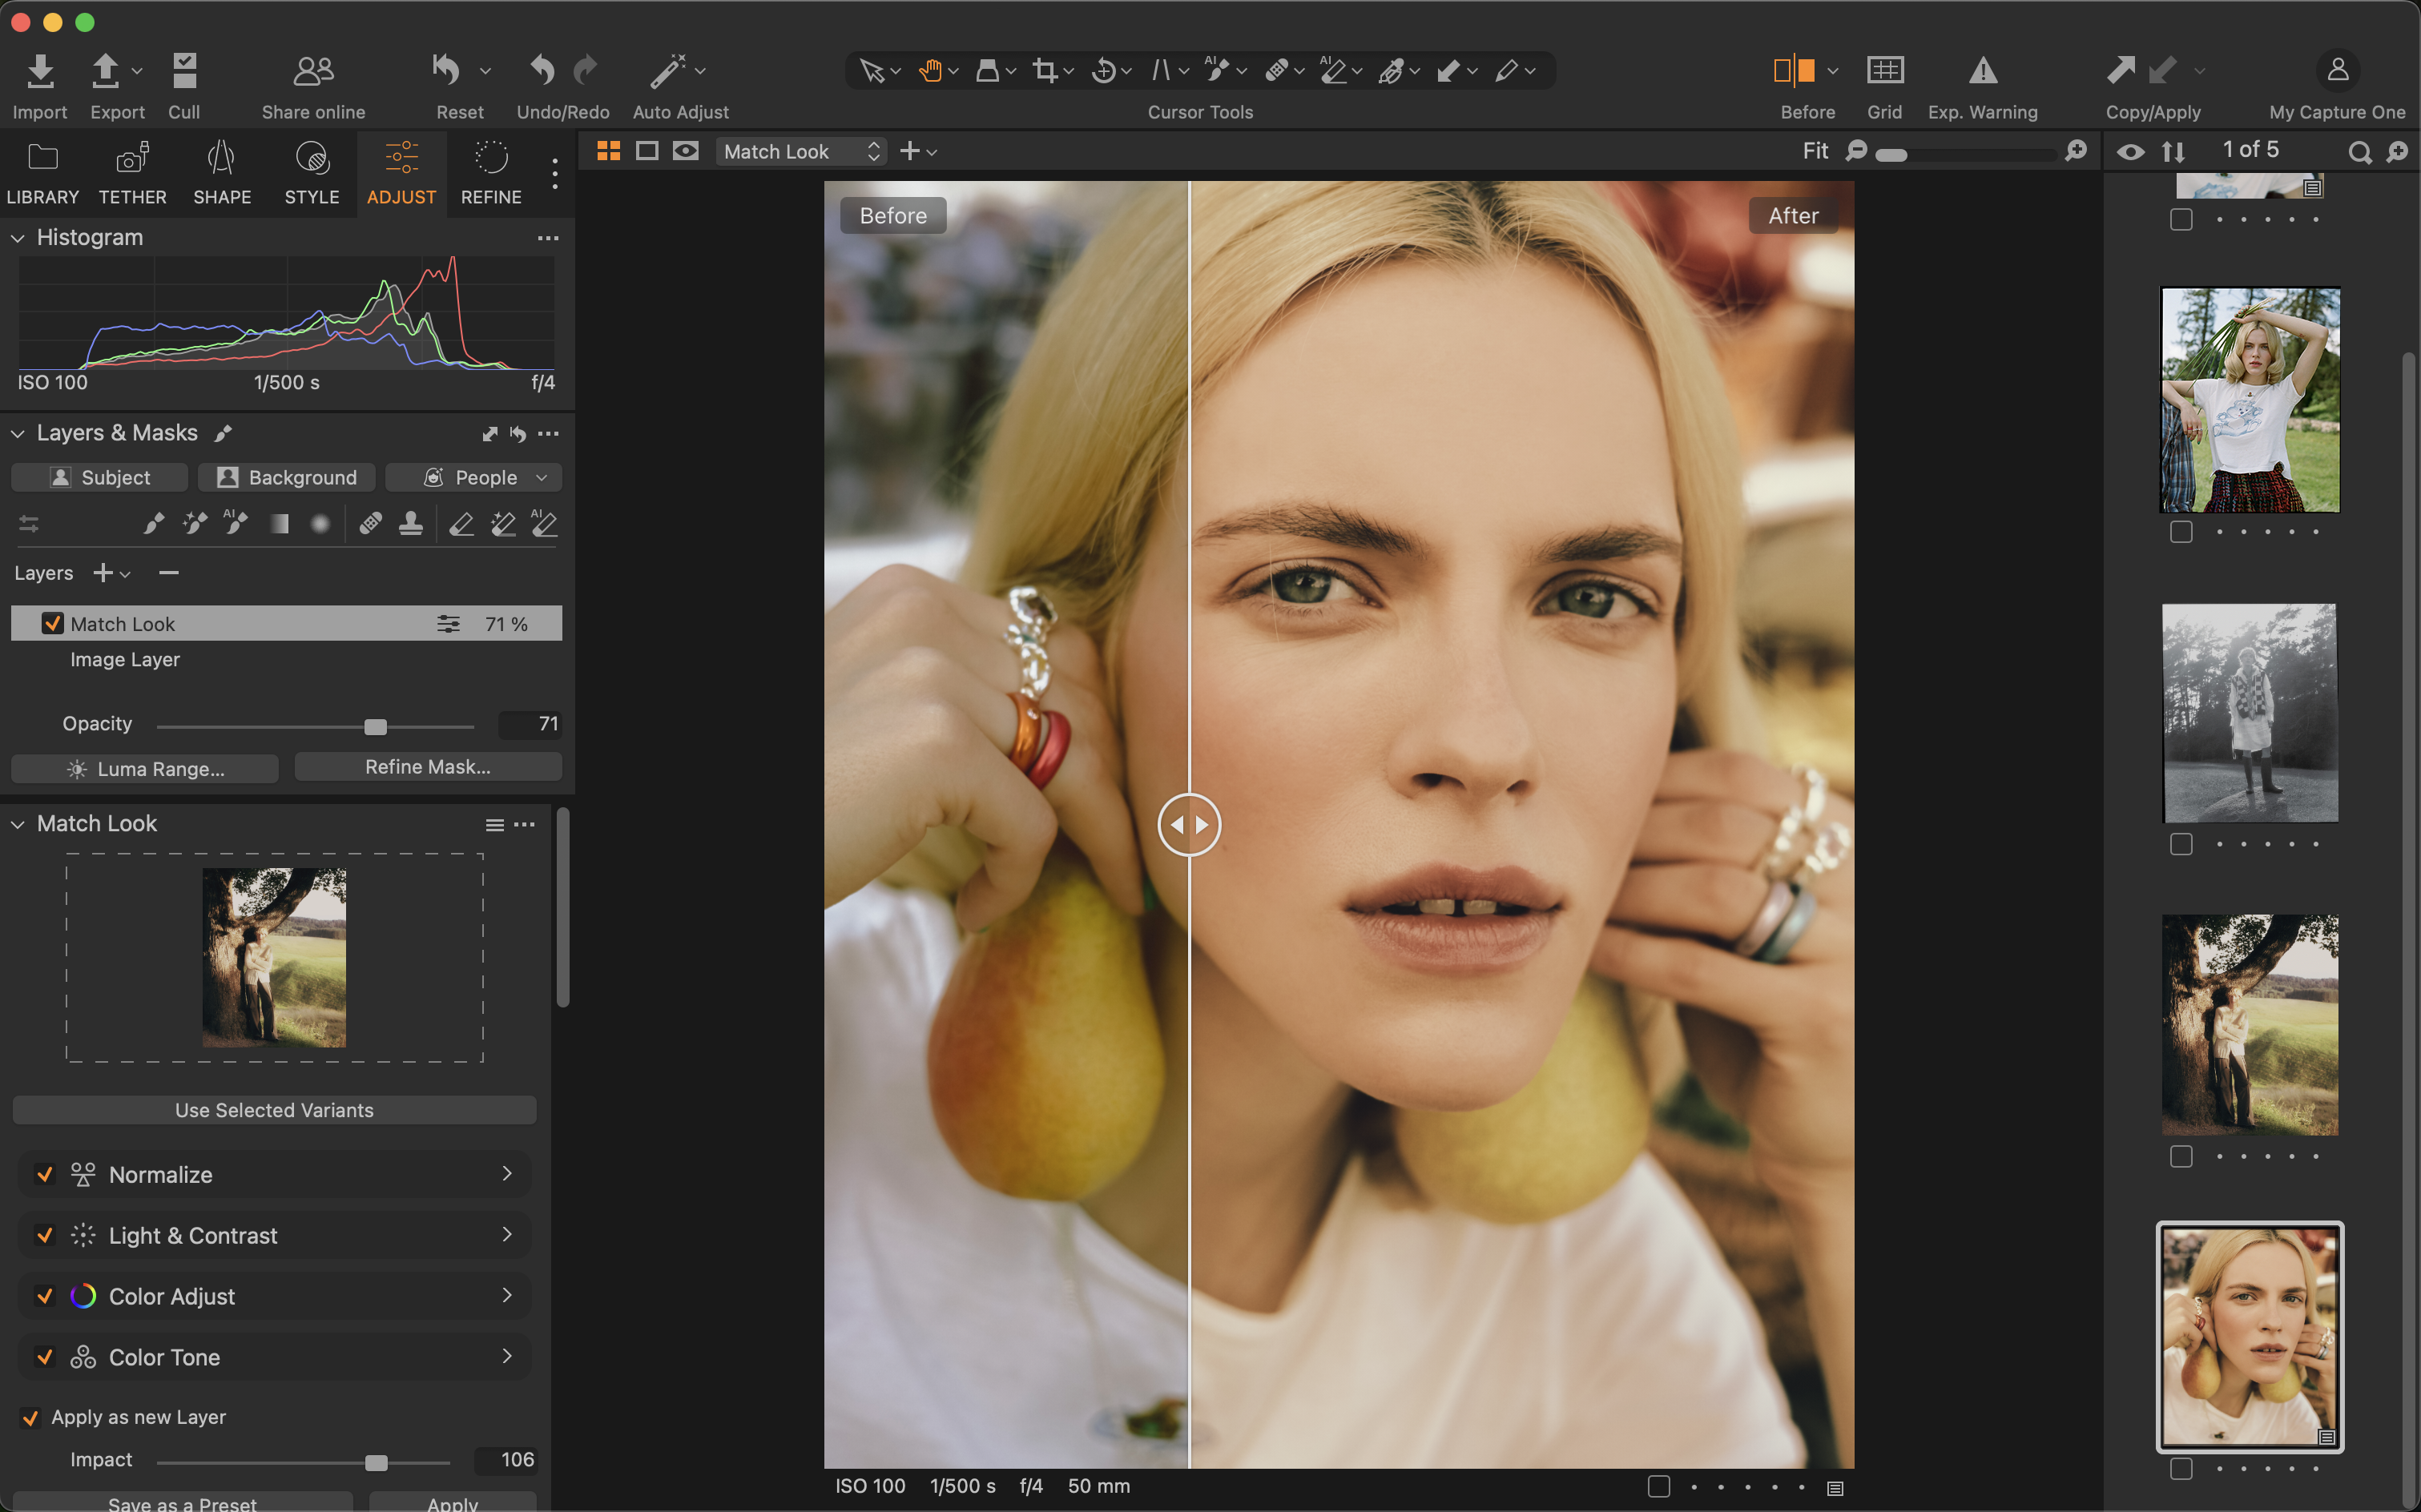Uncheck the Color Adjust checkbox

44,1296
